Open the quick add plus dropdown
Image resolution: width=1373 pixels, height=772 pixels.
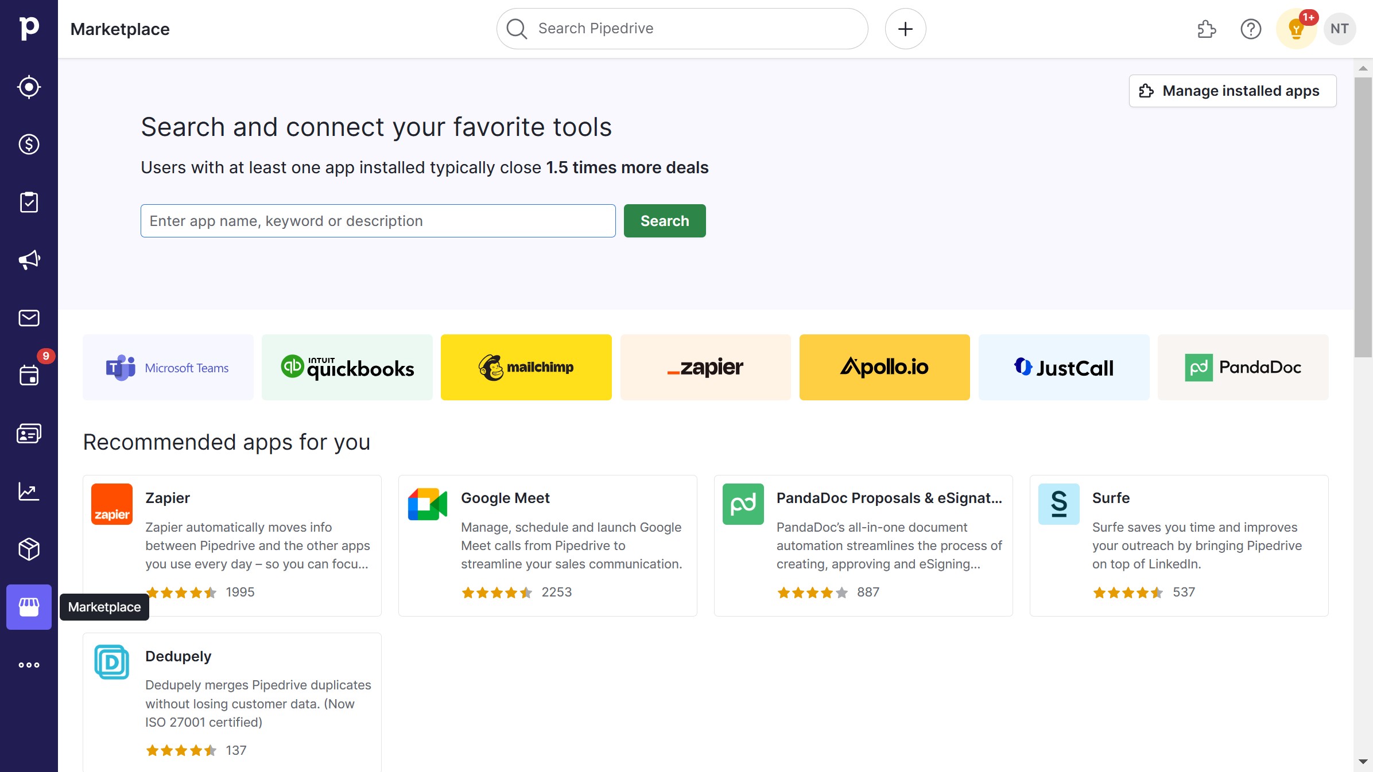coord(905,29)
